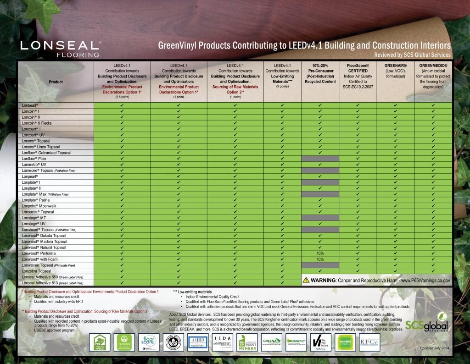Image resolution: width=470 pixels, height=364 pixels.
Task: Click the GREENMEDIC logo badge
Action: [296, 342]
